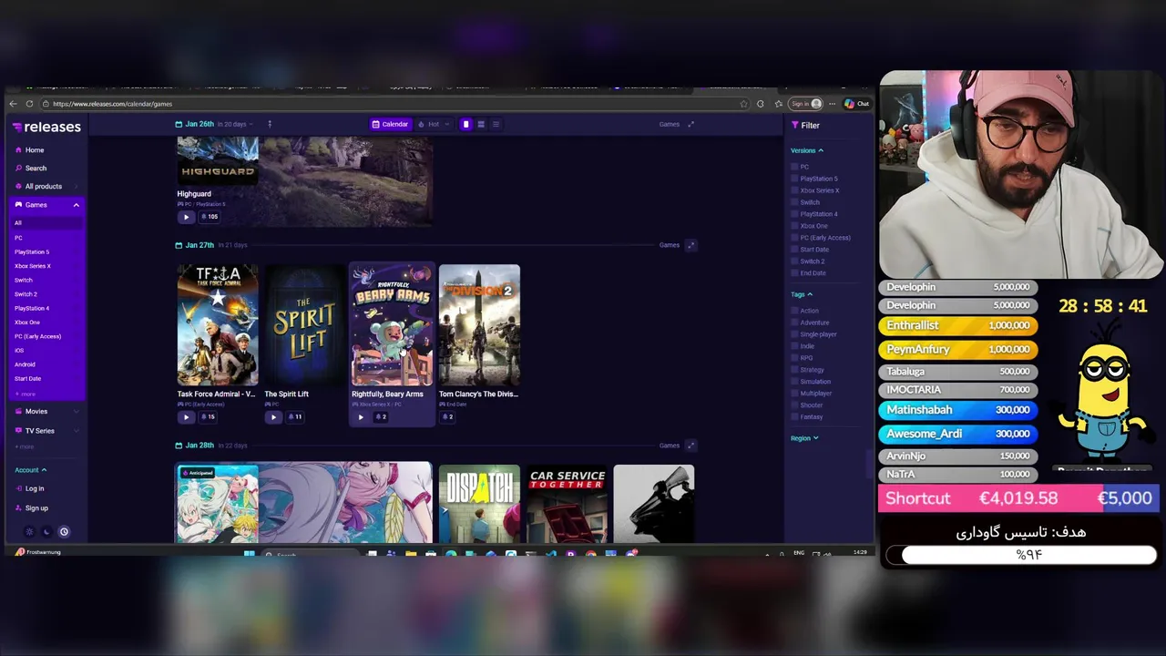Show more platforms under Games
Screen dimensions: 1166x656
point(26,394)
